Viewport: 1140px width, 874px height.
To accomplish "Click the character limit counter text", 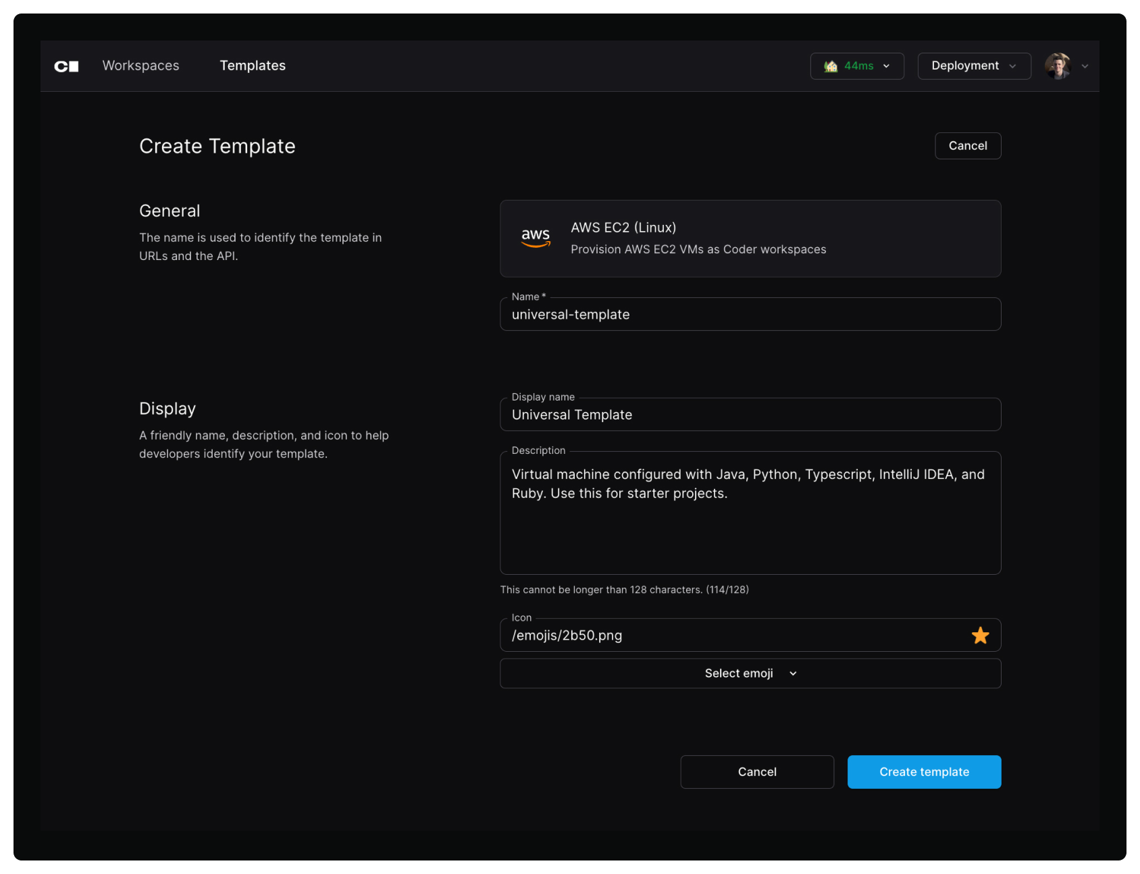I will tap(625, 589).
